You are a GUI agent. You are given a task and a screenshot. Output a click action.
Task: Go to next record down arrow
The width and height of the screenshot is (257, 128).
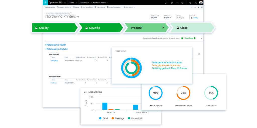pos(195,7)
